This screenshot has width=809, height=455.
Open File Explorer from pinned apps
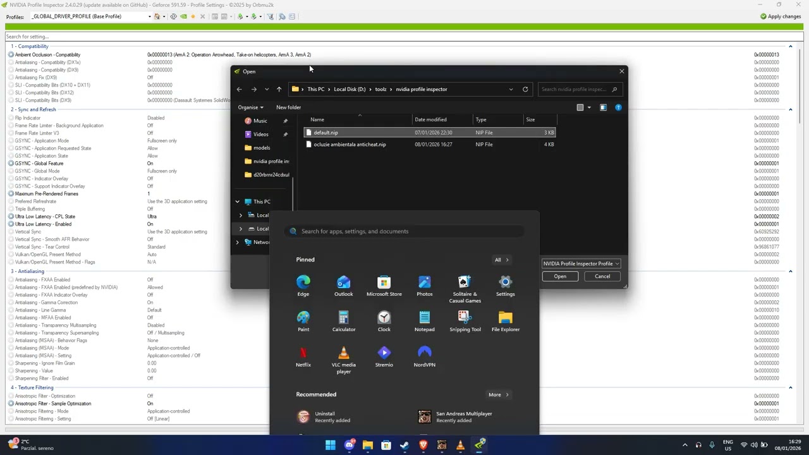[x=506, y=321]
